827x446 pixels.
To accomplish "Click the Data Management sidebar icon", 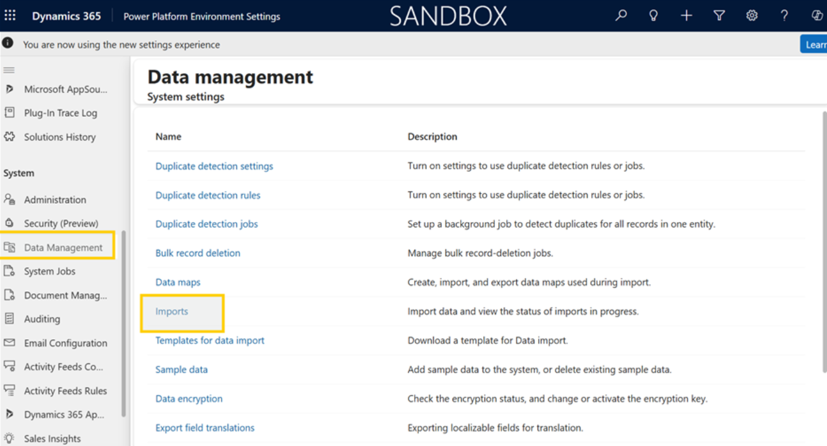I will [x=9, y=248].
